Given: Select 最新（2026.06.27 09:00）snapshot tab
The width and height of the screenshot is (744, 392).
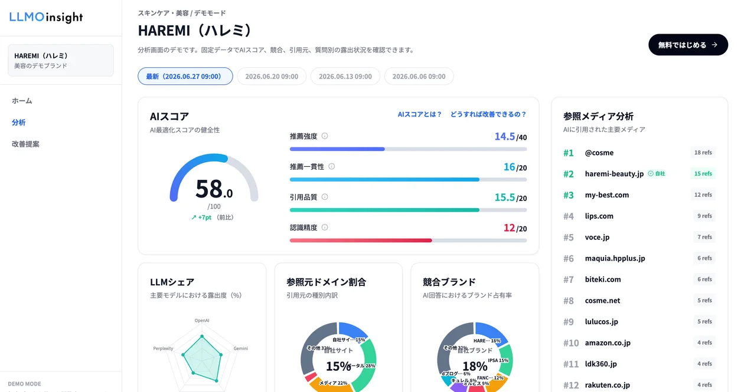Looking at the screenshot, I should pos(185,76).
